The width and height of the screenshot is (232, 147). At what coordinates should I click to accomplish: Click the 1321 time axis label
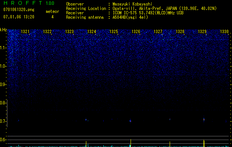[x=25, y=32]
